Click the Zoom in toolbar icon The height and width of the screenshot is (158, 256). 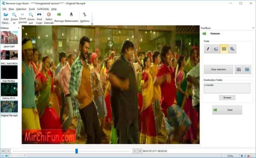[x=14, y=15]
